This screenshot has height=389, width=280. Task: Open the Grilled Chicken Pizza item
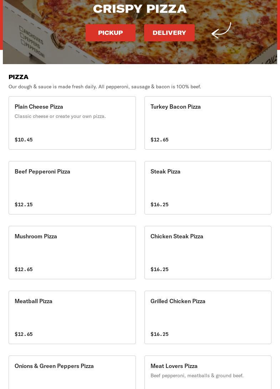(208, 317)
